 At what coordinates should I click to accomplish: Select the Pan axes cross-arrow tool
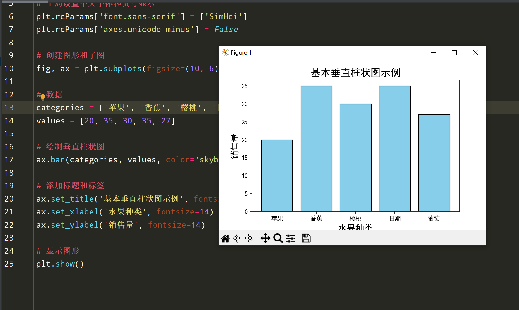265,238
